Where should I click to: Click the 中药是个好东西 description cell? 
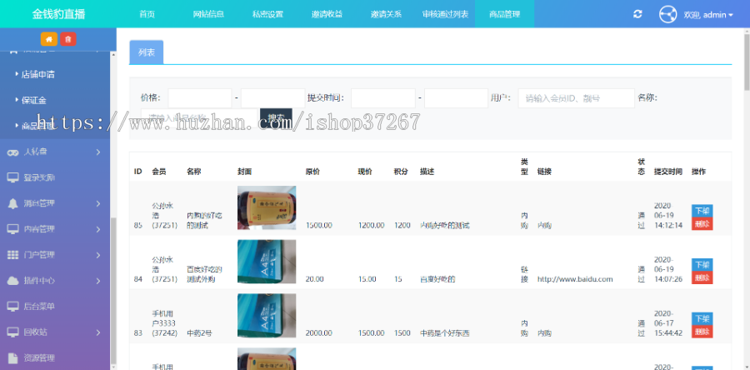444,333
